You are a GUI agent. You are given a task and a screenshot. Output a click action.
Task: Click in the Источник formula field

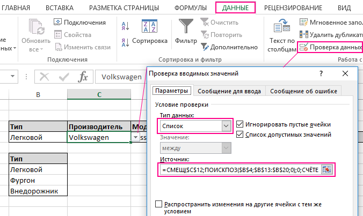tap(240, 170)
